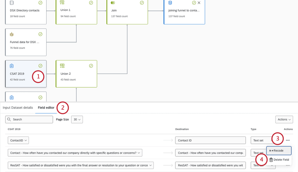Expand the Actions dropdown button
The image size is (298, 172).
tap(284, 119)
